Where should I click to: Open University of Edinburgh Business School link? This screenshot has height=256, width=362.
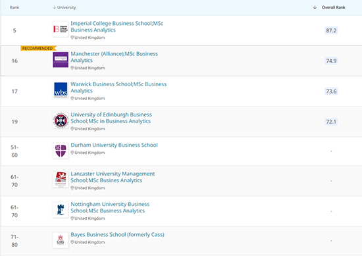pyautogui.click(x=111, y=118)
